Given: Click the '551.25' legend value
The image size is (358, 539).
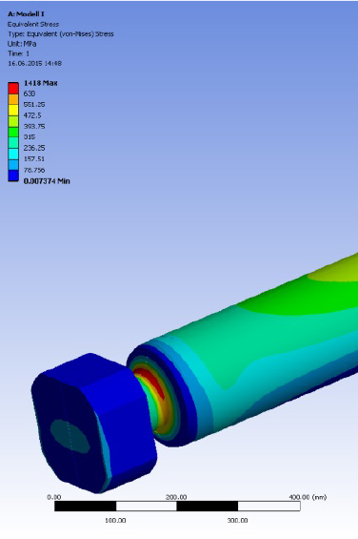Looking at the screenshot, I should (34, 105).
